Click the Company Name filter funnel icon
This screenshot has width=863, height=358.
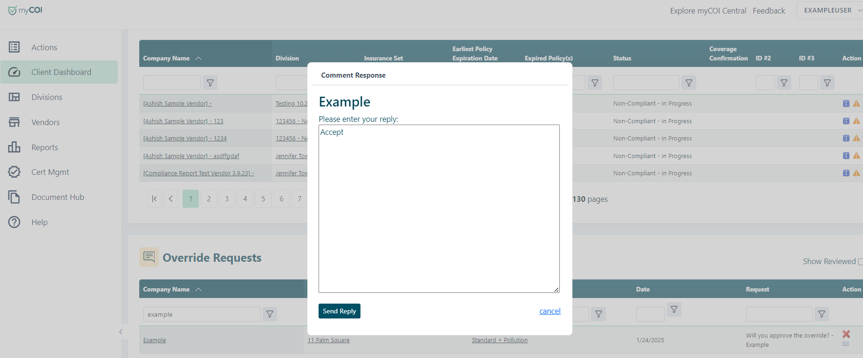click(211, 83)
